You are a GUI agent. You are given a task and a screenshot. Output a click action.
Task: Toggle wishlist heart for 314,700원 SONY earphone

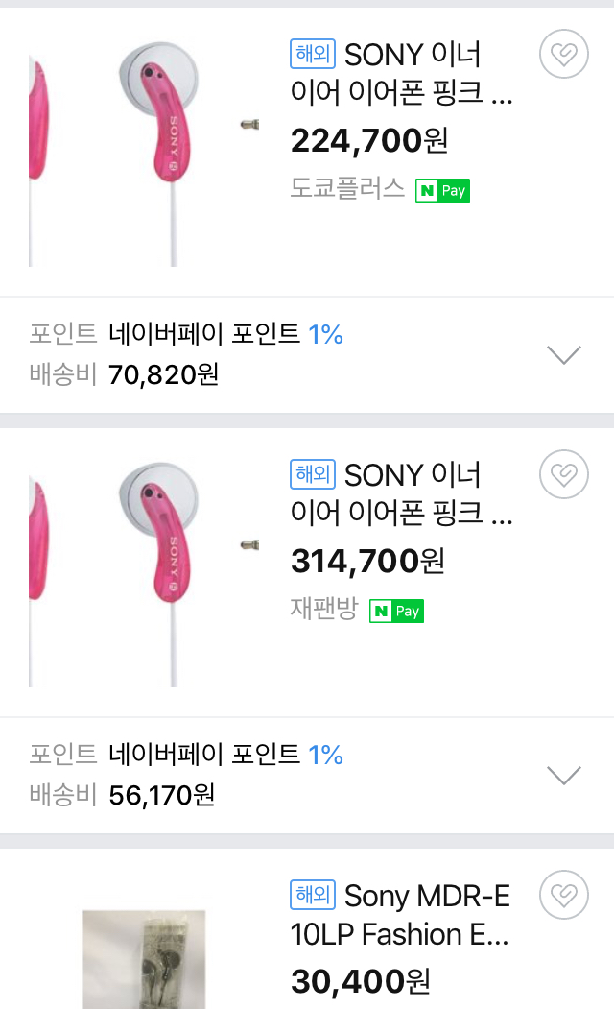point(564,475)
